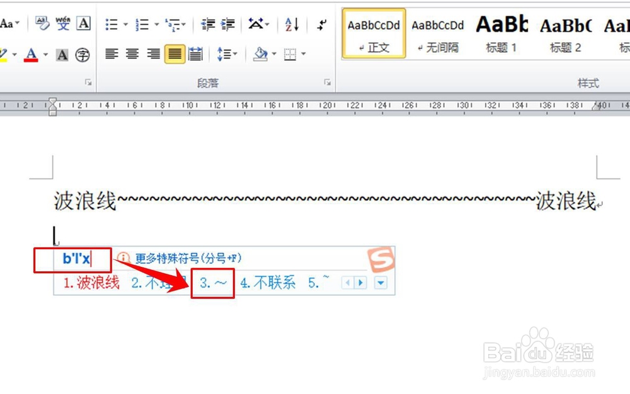Open 更多特殊符号(分号+F) link
The image size is (630, 394).
coord(188,258)
